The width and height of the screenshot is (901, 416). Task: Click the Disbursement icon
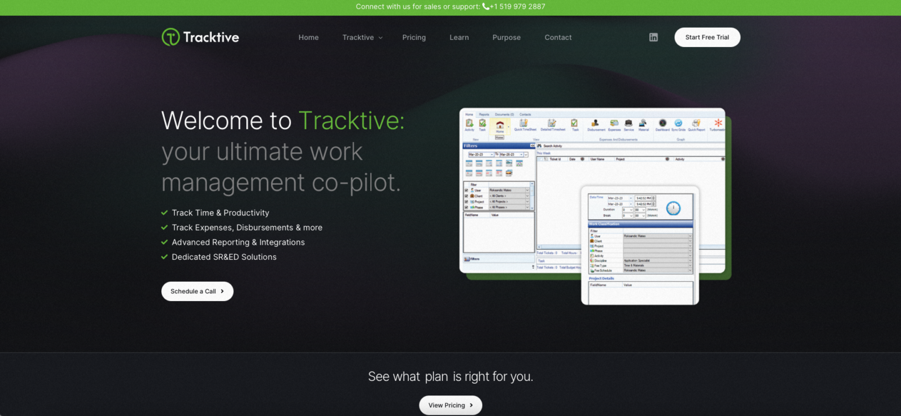pos(596,124)
